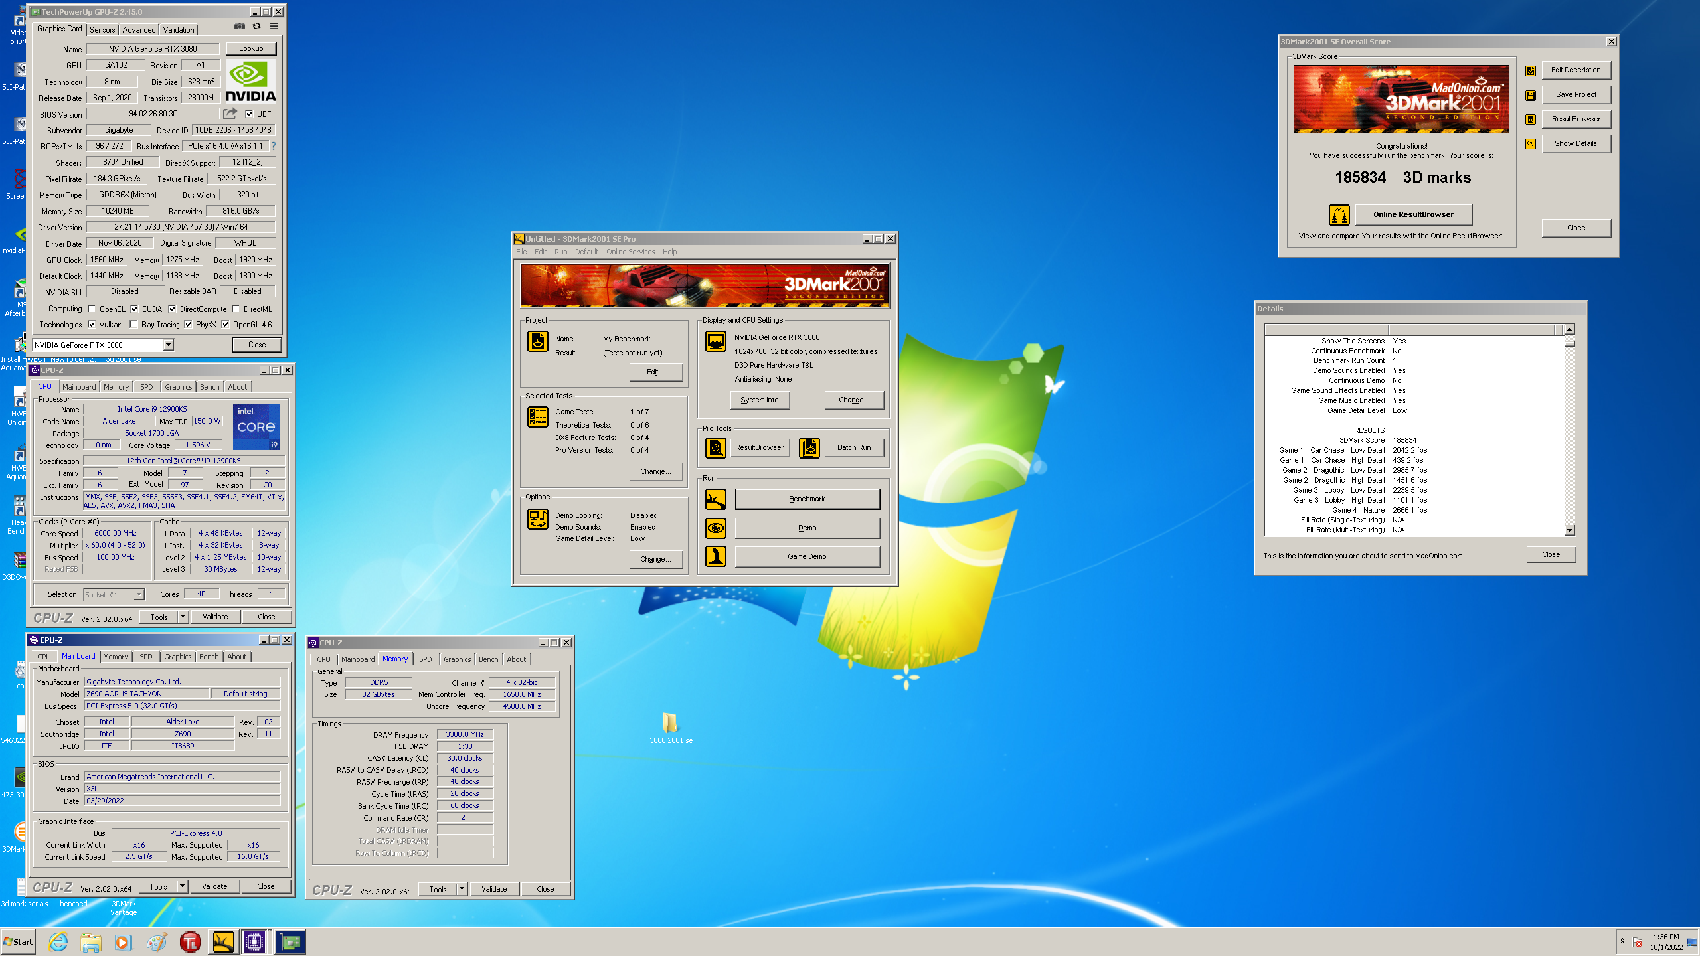Expand Tools dropdown arrow in CPU-Z Mainboard window
The height and width of the screenshot is (956, 1700).
pyautogui.click(x=182, y=886)
